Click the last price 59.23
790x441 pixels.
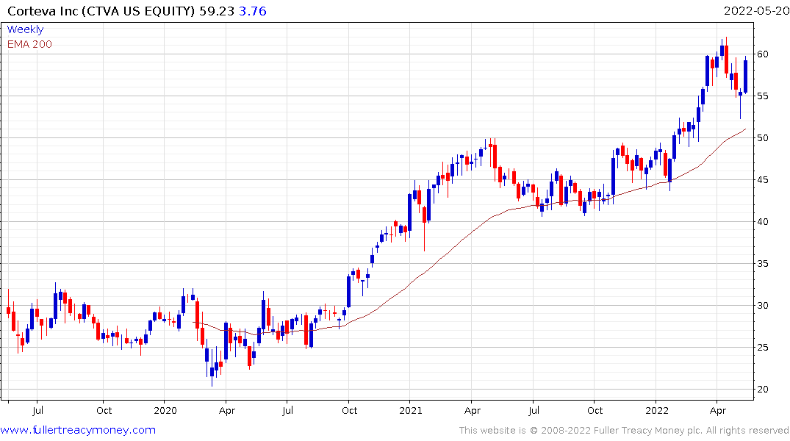(x=217, y=10)
